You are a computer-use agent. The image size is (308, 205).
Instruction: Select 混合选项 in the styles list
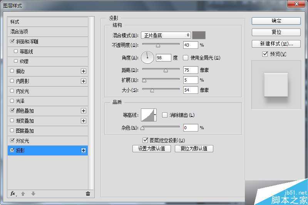19,32
